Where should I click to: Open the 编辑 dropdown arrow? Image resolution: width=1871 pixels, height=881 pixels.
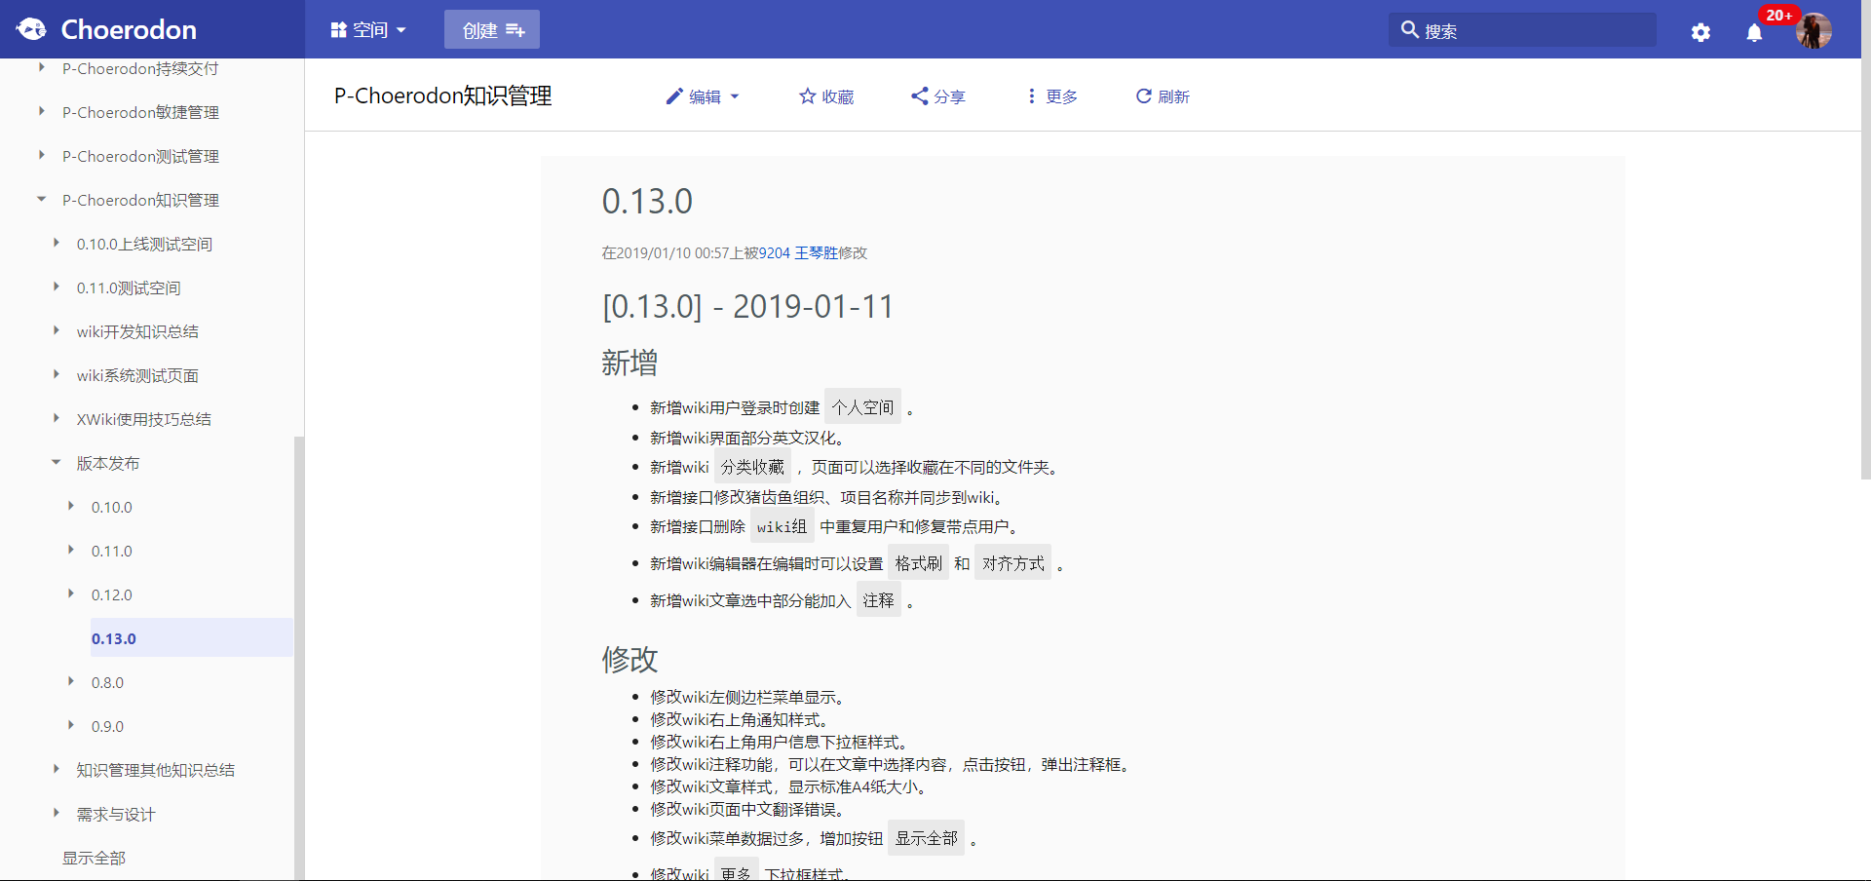[x=735, y=96]
